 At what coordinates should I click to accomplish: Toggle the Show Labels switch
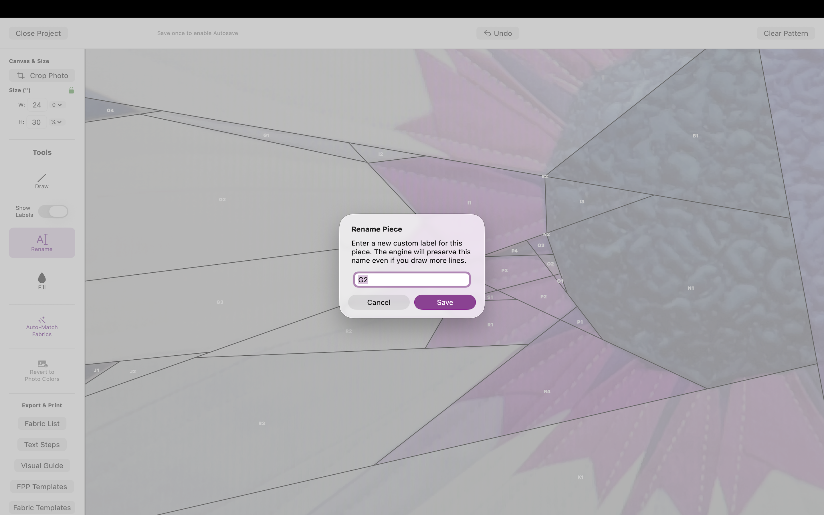pos(53,211)
